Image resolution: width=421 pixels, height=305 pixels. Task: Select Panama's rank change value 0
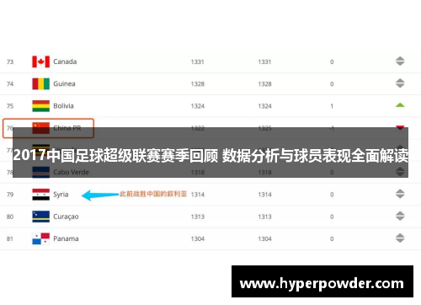pyautogui.click(x=332, y=239)
